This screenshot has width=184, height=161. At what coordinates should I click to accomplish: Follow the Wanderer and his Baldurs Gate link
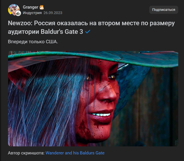pos(75,153)
